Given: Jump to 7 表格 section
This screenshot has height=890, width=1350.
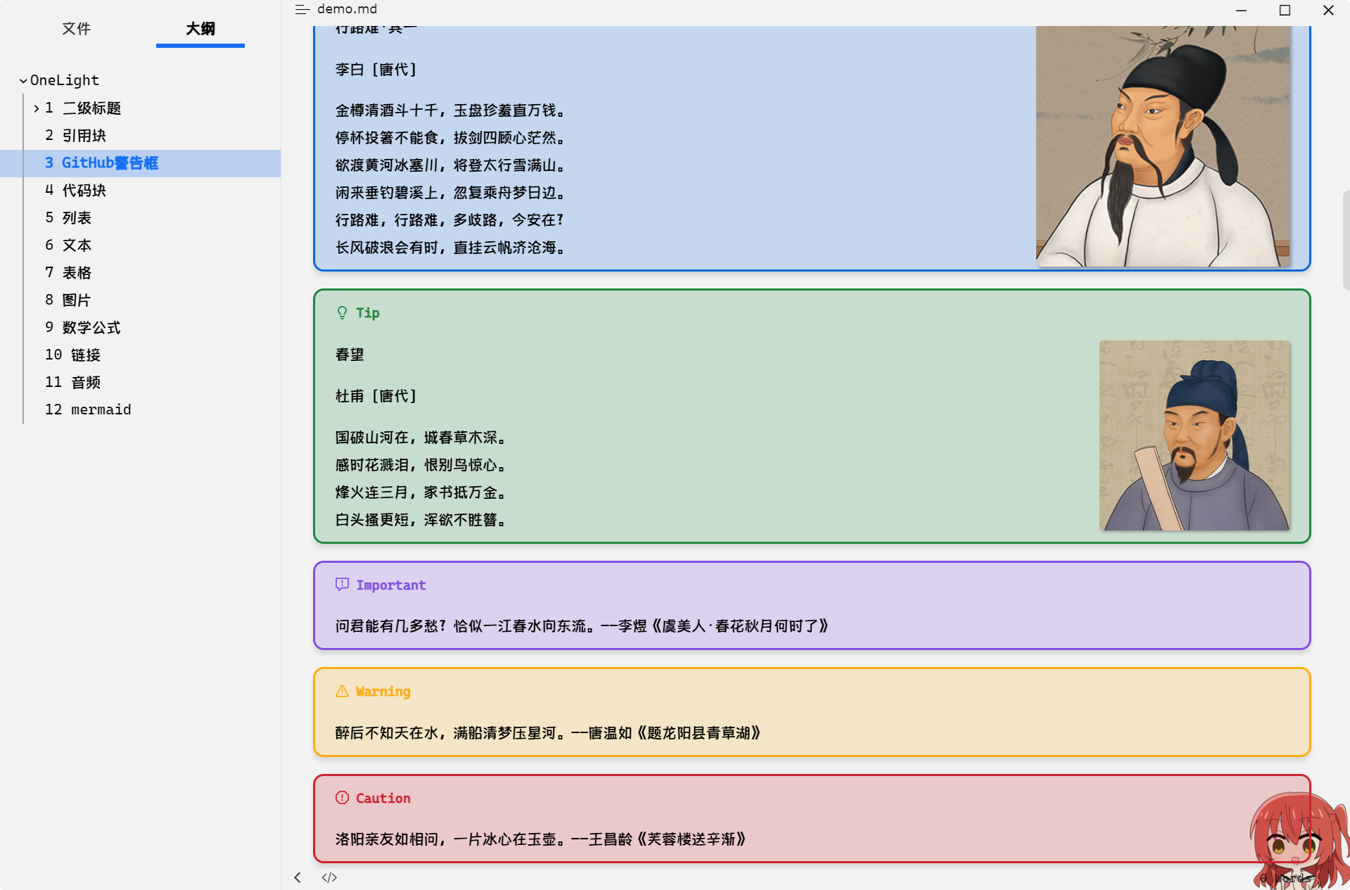Looking at the screenshot, I should point(68,272).
